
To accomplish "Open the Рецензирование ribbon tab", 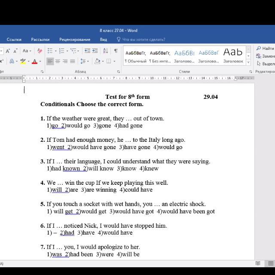I will [x=75, y=40].
